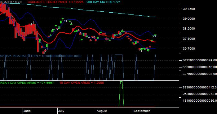Click the 10 DAY OPEN ARMS = 1.2000 label

point(82,83)
